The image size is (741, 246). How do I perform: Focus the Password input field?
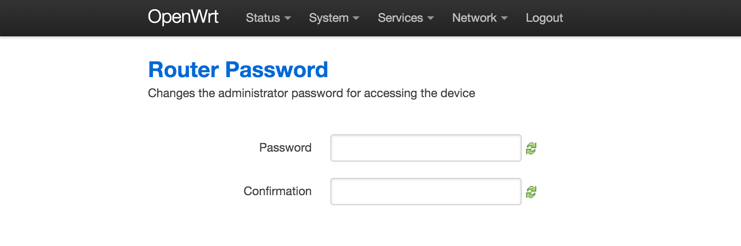point(426,148)
